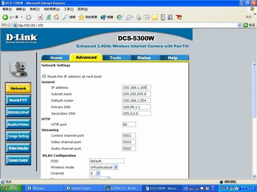Open the 檔案(F) menu
Viewport: 257px width, 192px height.
click(x=7, y=9)
